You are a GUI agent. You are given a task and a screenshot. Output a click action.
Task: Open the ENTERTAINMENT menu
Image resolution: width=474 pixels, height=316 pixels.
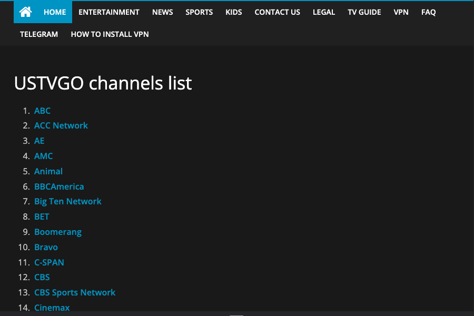(x=109, y=12)
